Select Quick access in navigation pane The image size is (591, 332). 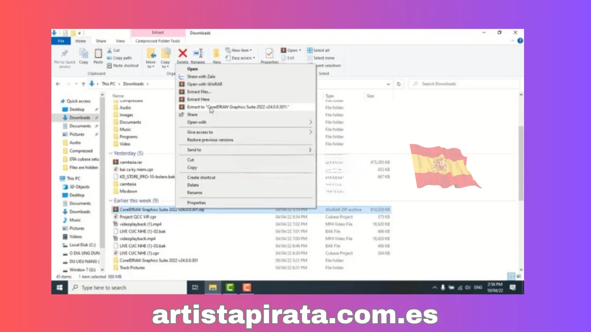(x=75, y=101)
